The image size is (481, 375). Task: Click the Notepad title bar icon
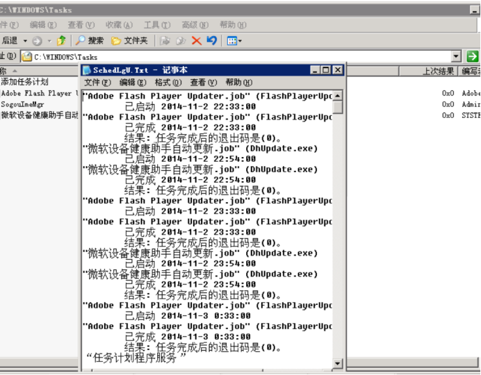point(87,70)
